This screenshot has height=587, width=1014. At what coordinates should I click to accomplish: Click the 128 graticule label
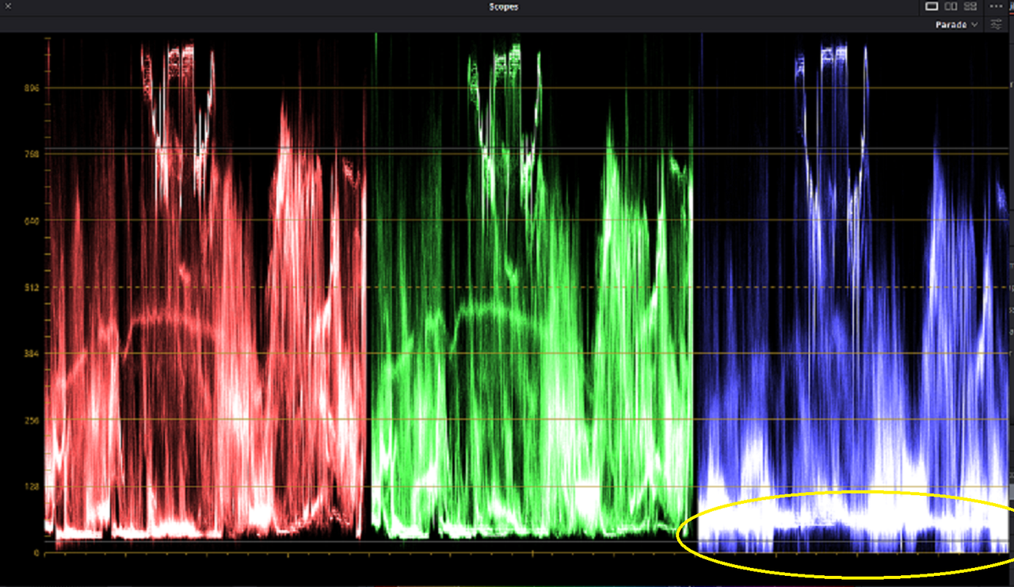(32, 486)
